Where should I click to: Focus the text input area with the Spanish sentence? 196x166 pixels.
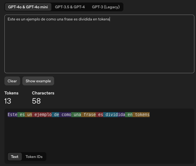pyautogui.click(x=99, y=44)
